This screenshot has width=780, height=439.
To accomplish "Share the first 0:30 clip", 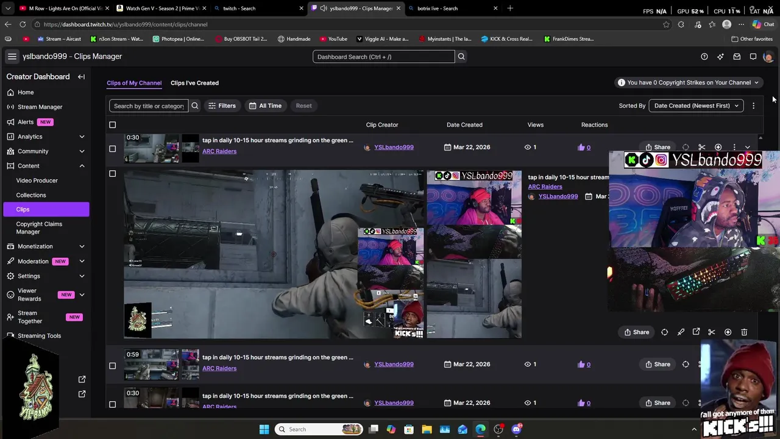I will (x=658, y=147).
